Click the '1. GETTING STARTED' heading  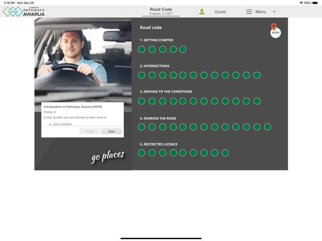click(x=157, y=40)
